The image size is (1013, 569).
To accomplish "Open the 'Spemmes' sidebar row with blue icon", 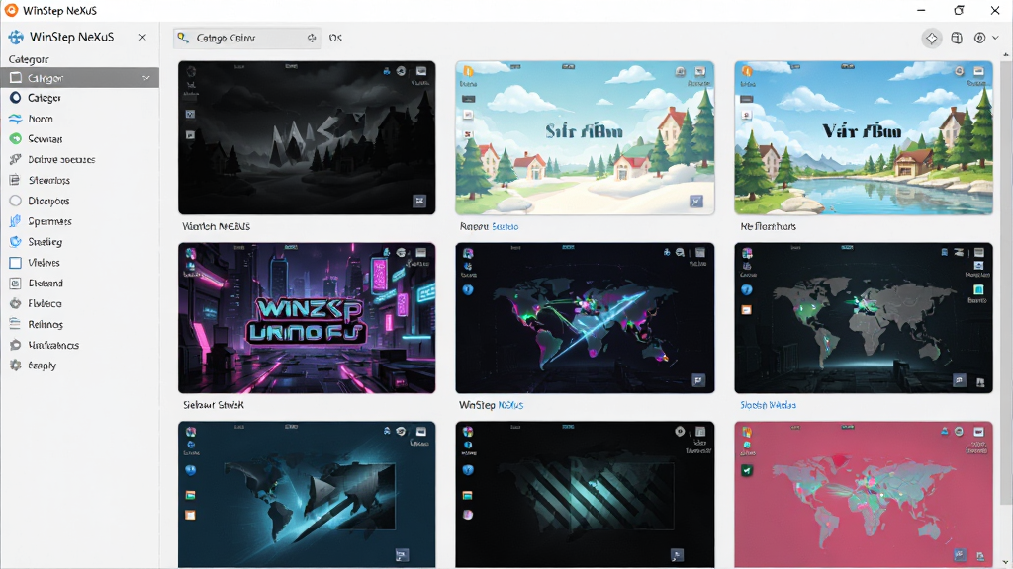I will coord(79,222).
